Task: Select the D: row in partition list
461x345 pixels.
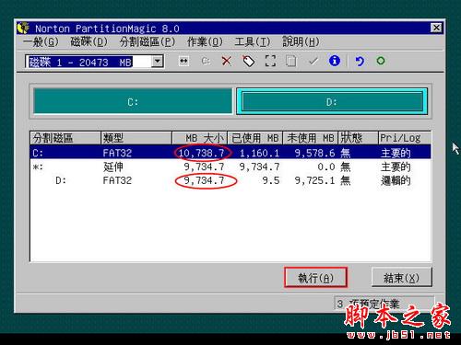Action: [x=230, y=180]
